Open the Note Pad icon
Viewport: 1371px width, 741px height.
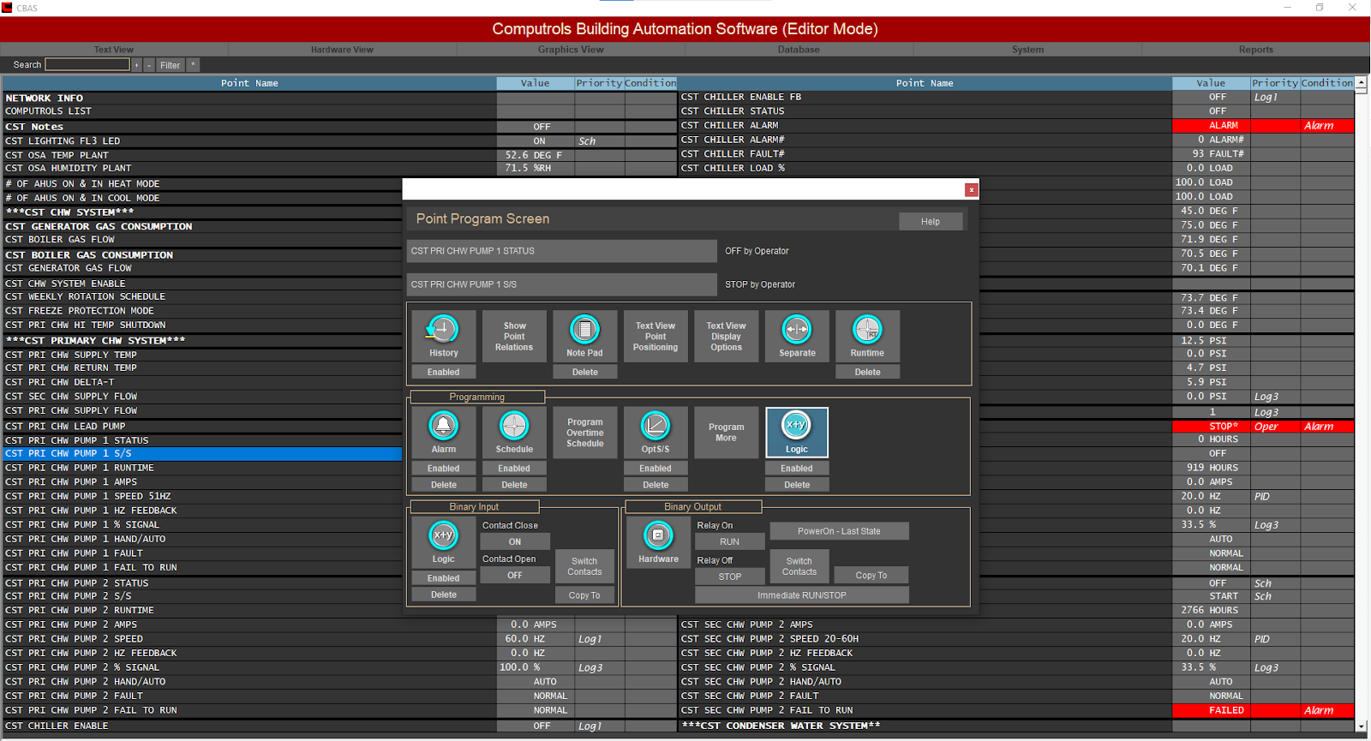pyautogui.click(x=584, y=336)
